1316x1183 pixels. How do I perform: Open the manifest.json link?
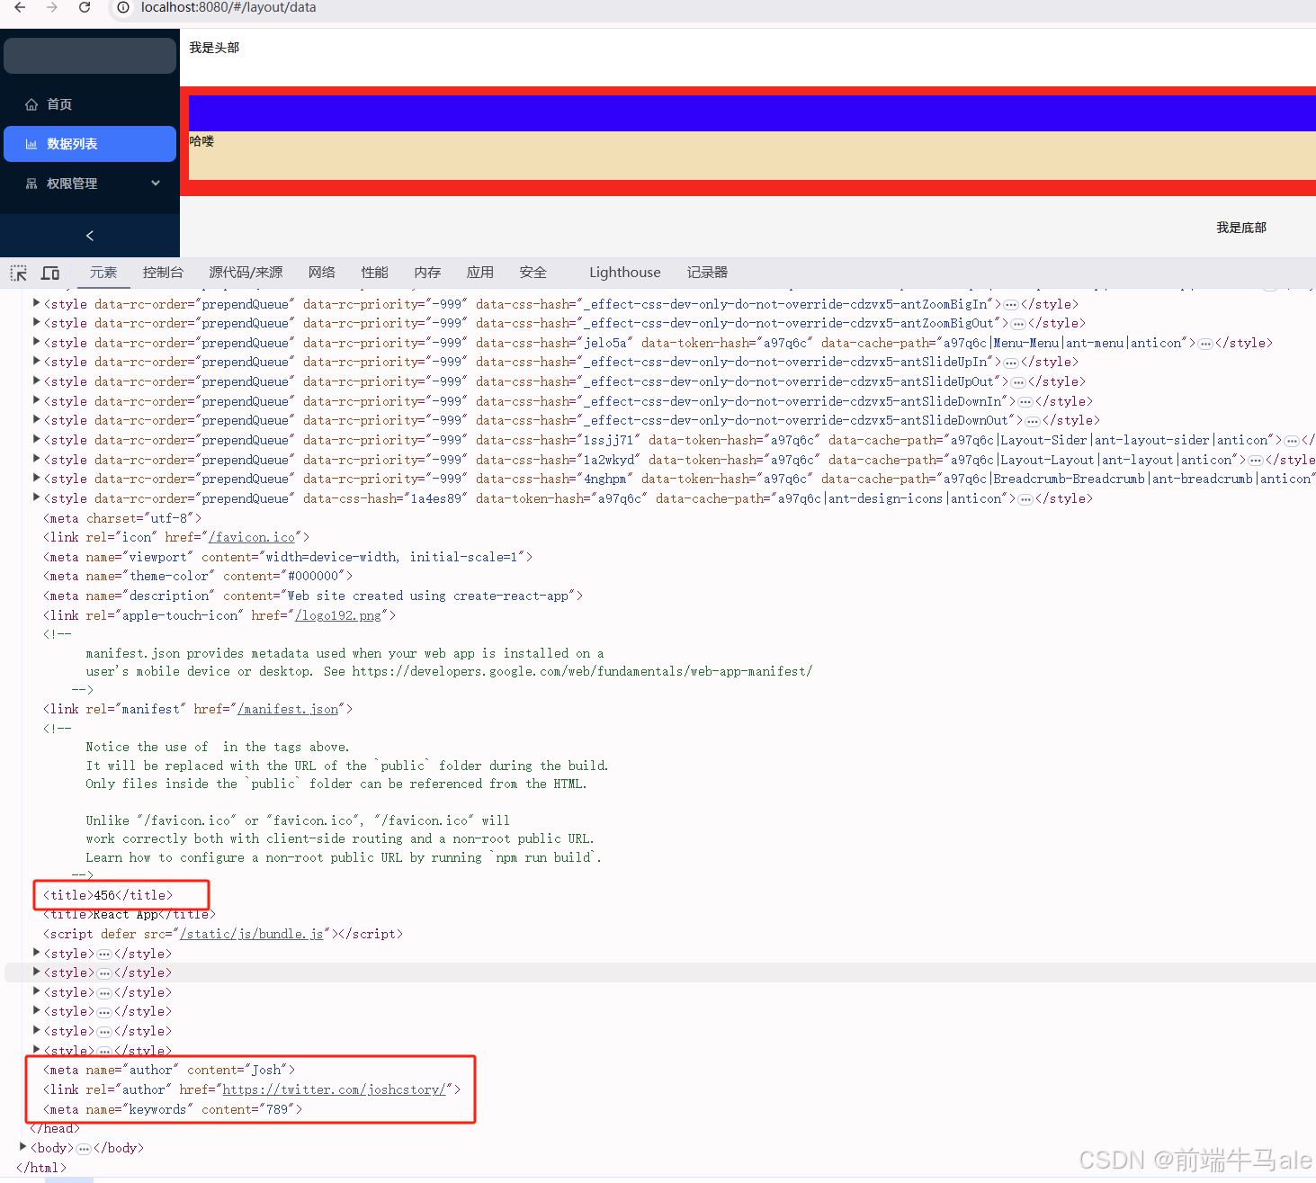288,709
